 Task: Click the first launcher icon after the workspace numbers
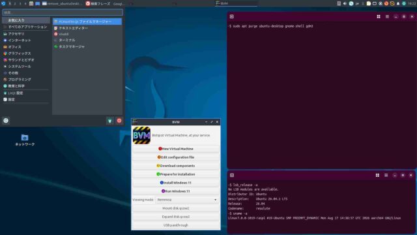[31, 4]
